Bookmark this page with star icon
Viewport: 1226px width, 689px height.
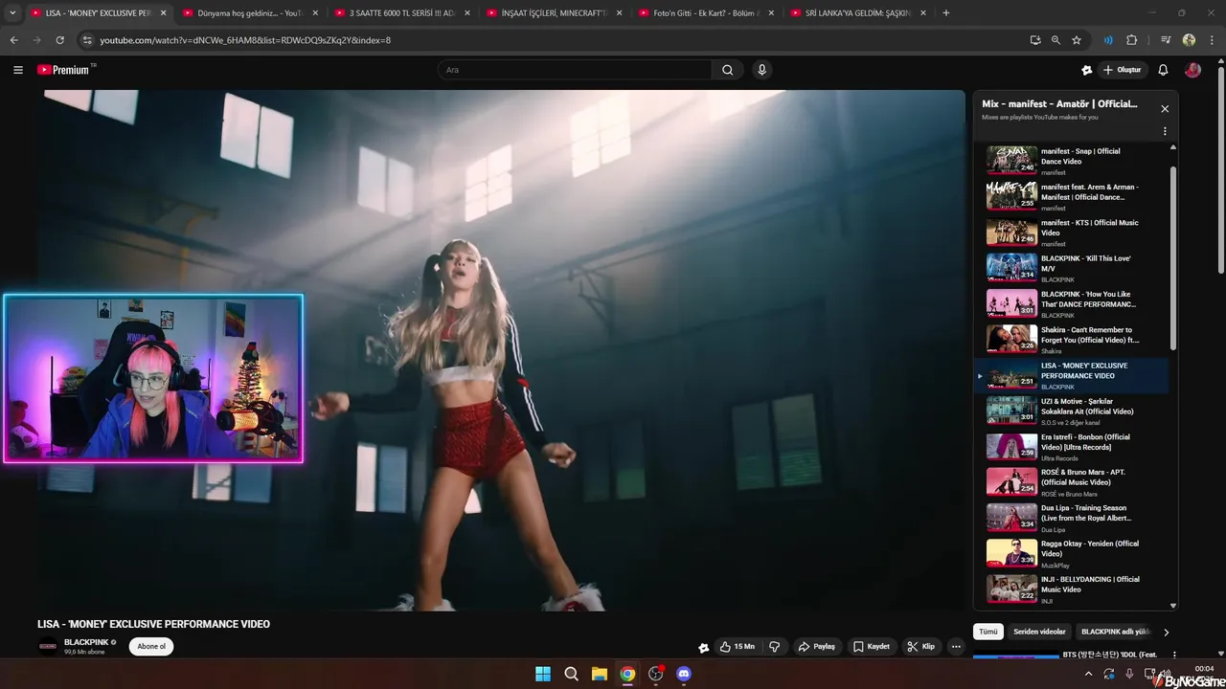1077,40
